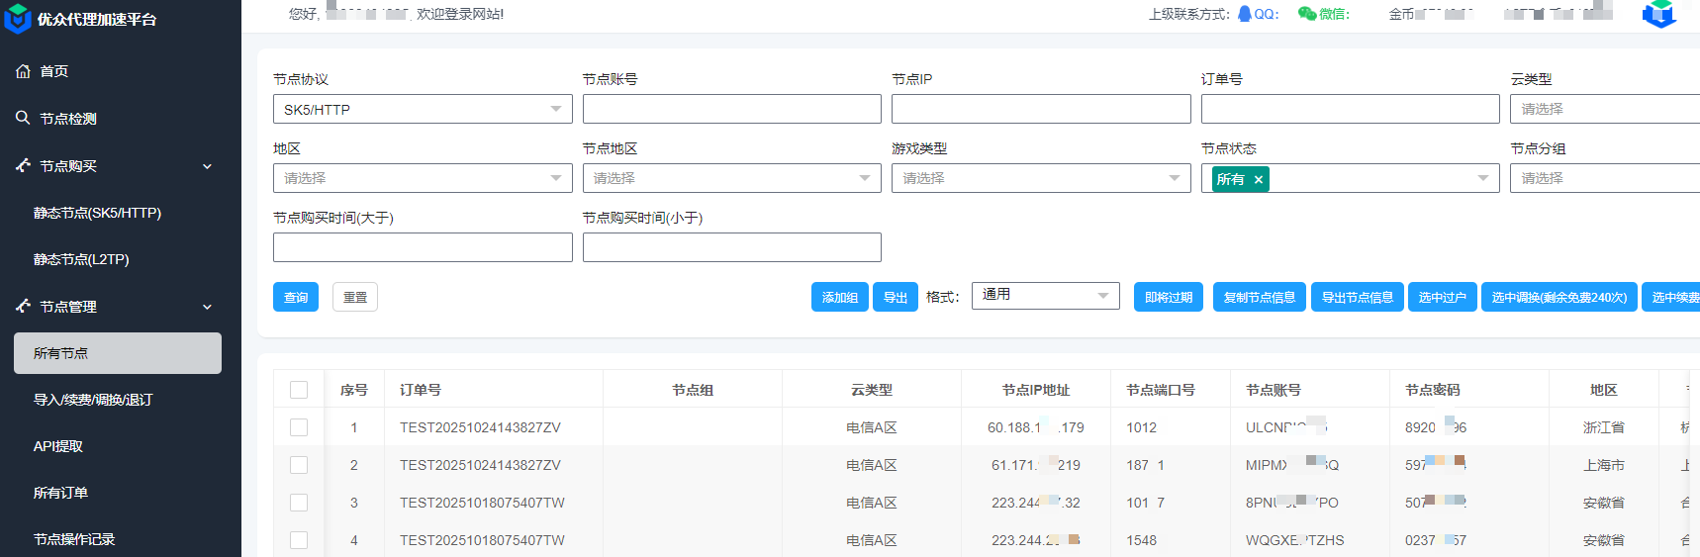Viewport: 1700px width, 557px height.
Task: Open 节点操作记录 menu item
Action: (74, 539)
